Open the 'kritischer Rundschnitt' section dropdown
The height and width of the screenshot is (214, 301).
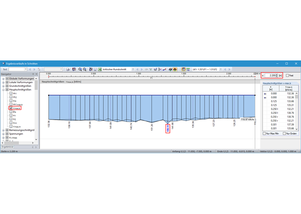click(x=133, y=69)
